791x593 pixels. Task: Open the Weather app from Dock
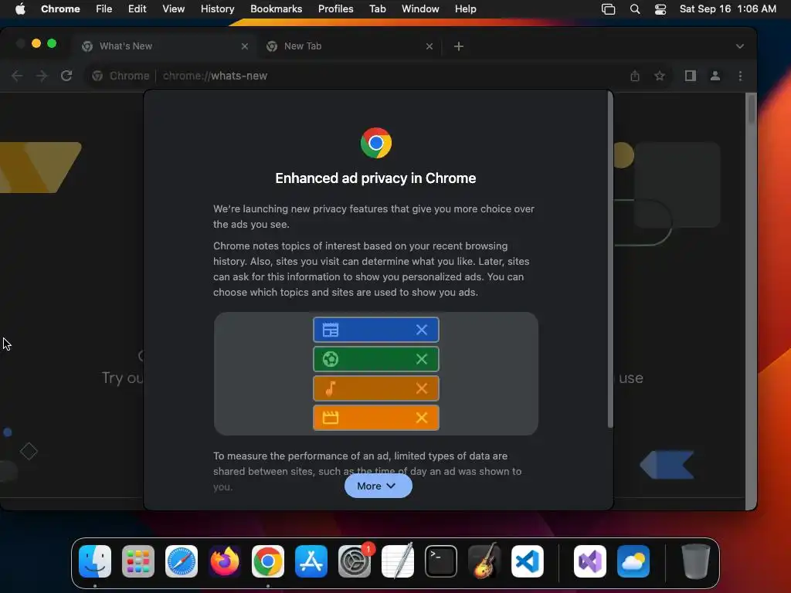pos(633,561)
